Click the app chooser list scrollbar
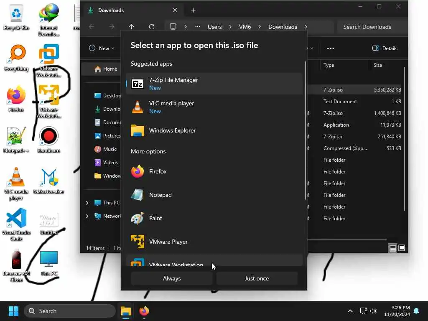Screen dimensions: 428x321 (x=305, y=131)
